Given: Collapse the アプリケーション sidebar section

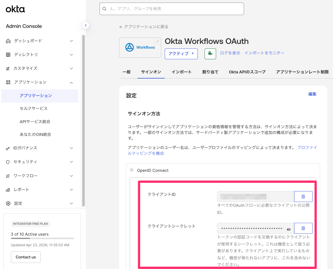Looking at the screenshot, I should pos(71,82).
